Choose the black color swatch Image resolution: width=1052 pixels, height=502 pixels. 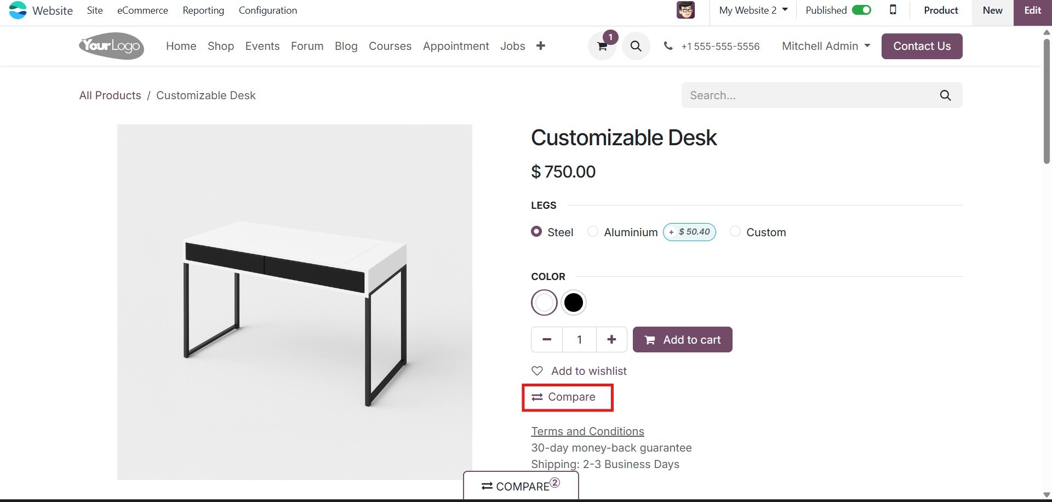(574, 303)
